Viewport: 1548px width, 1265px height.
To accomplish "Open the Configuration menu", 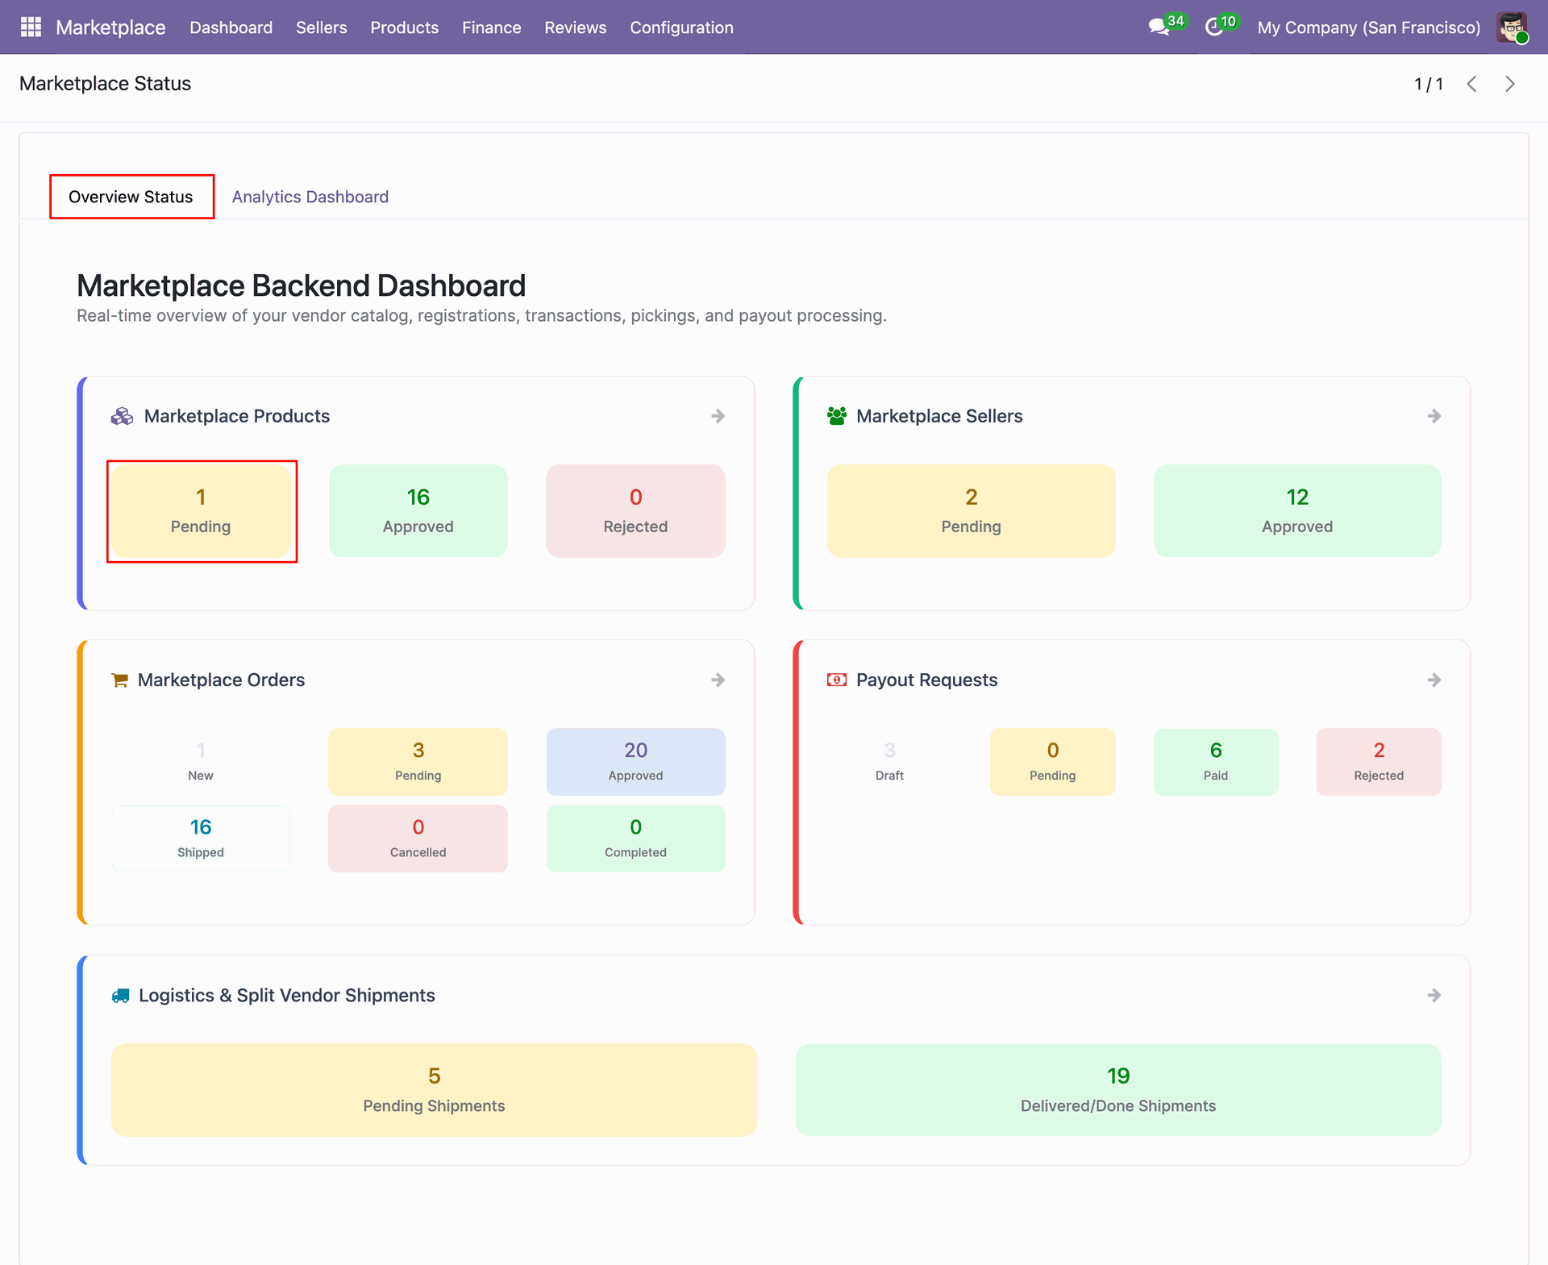I will 681,27.
